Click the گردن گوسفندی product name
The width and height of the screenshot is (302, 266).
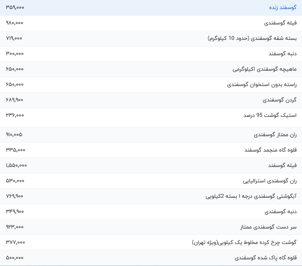(280, 100)
